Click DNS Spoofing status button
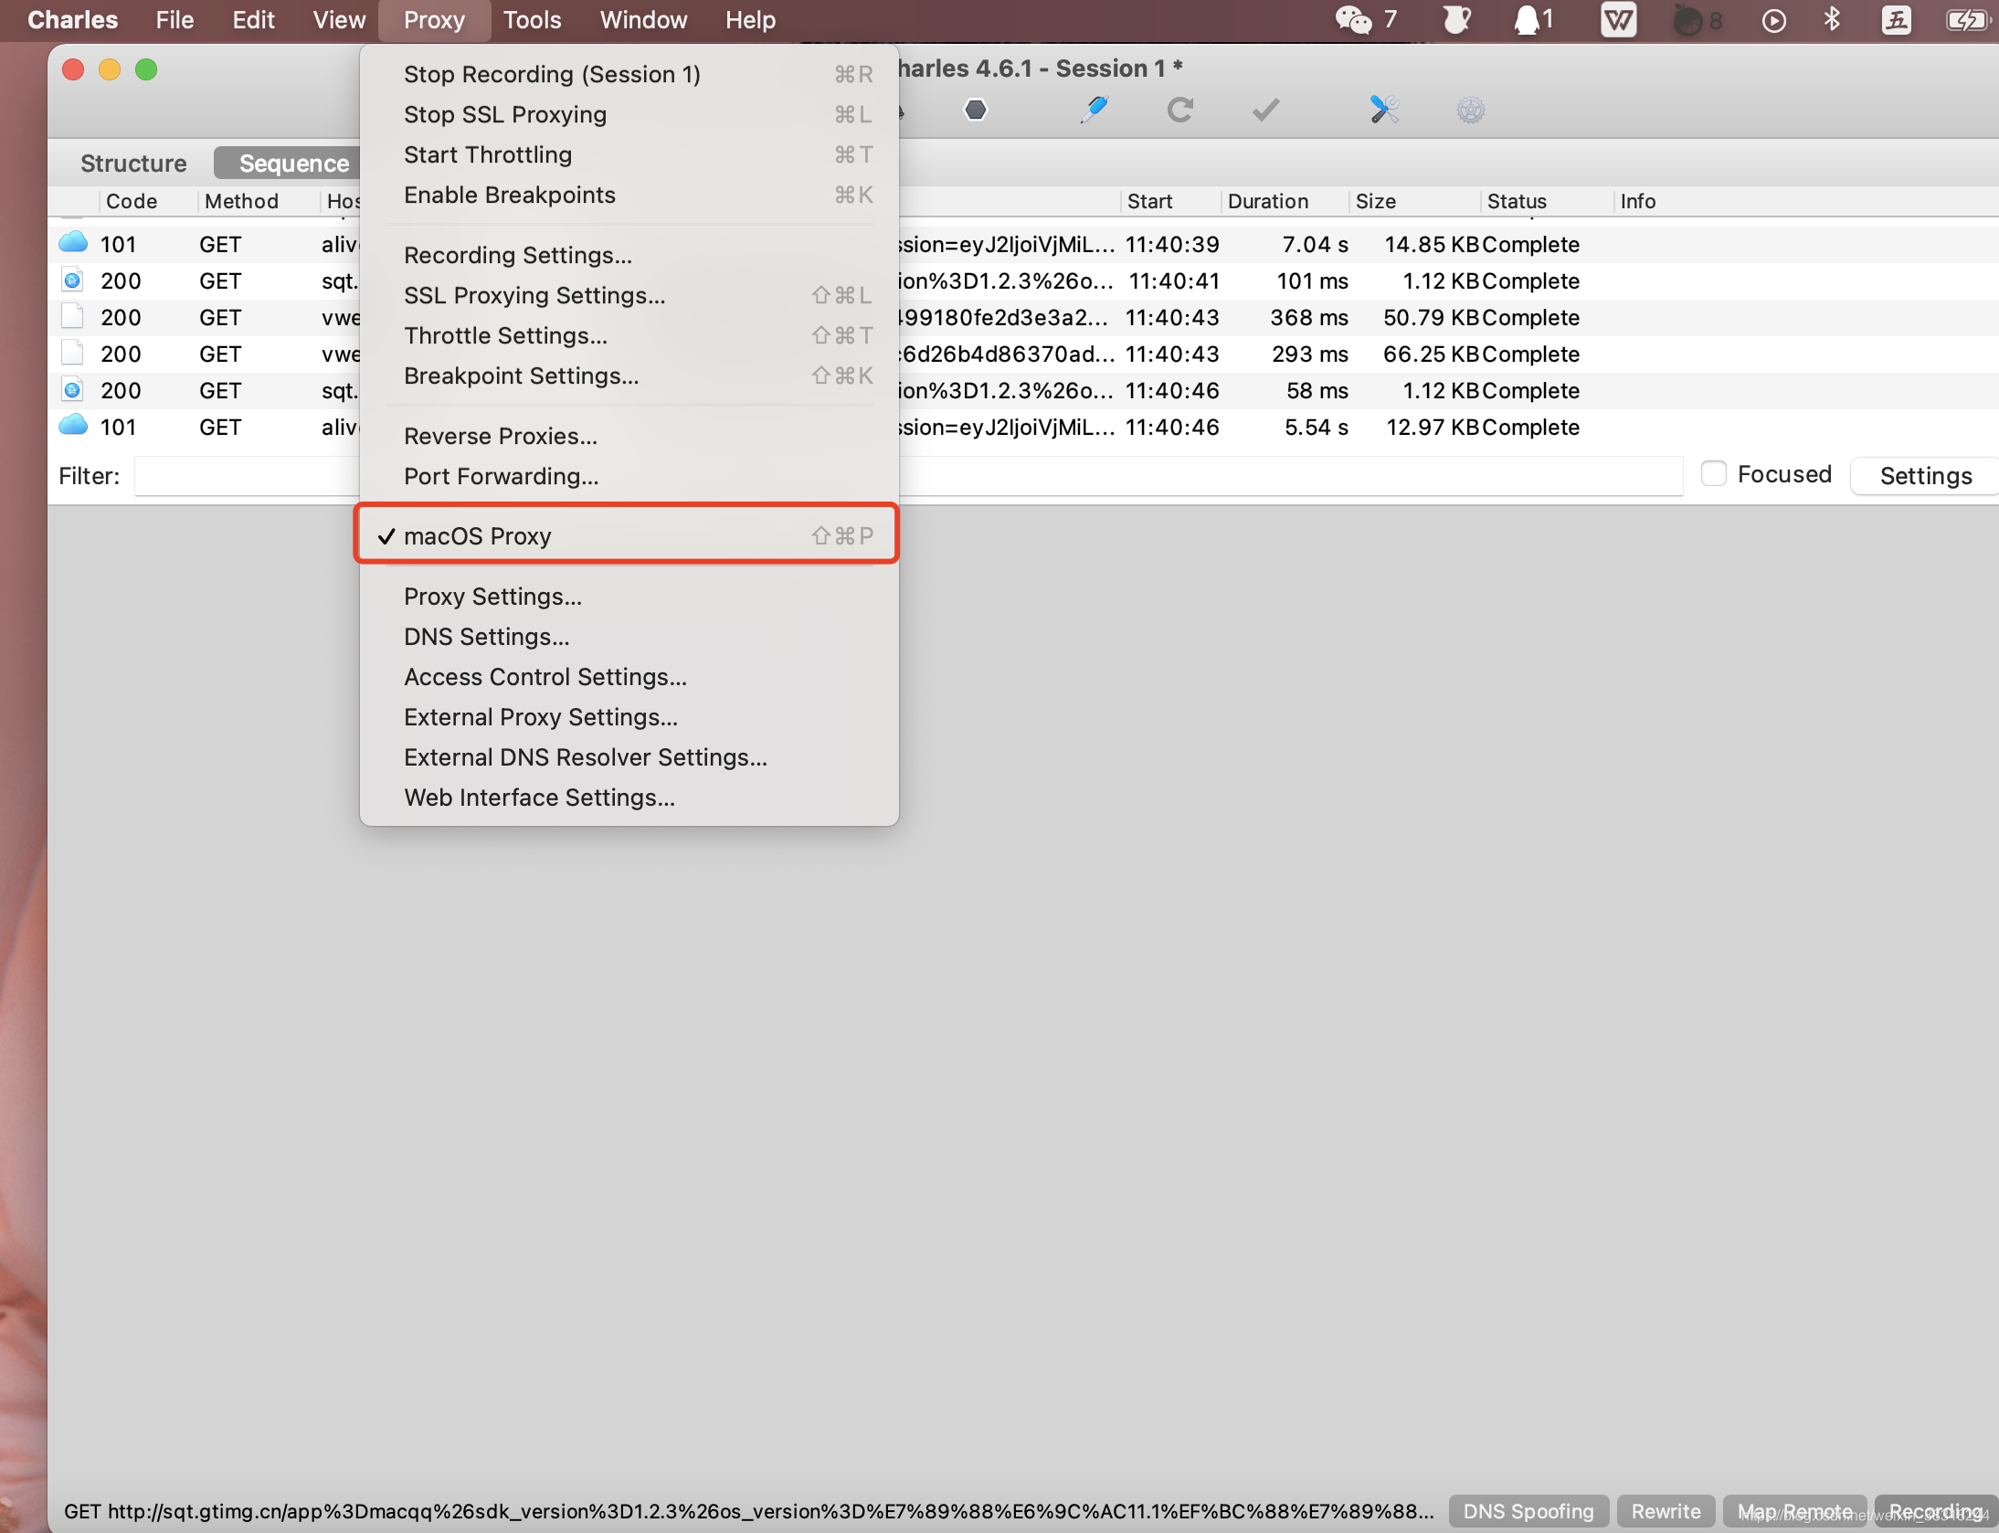 click(1528, 1511)
